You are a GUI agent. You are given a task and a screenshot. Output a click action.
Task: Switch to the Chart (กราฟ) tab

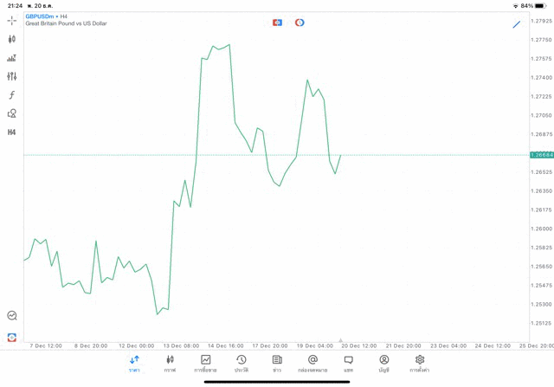point(170,364)
